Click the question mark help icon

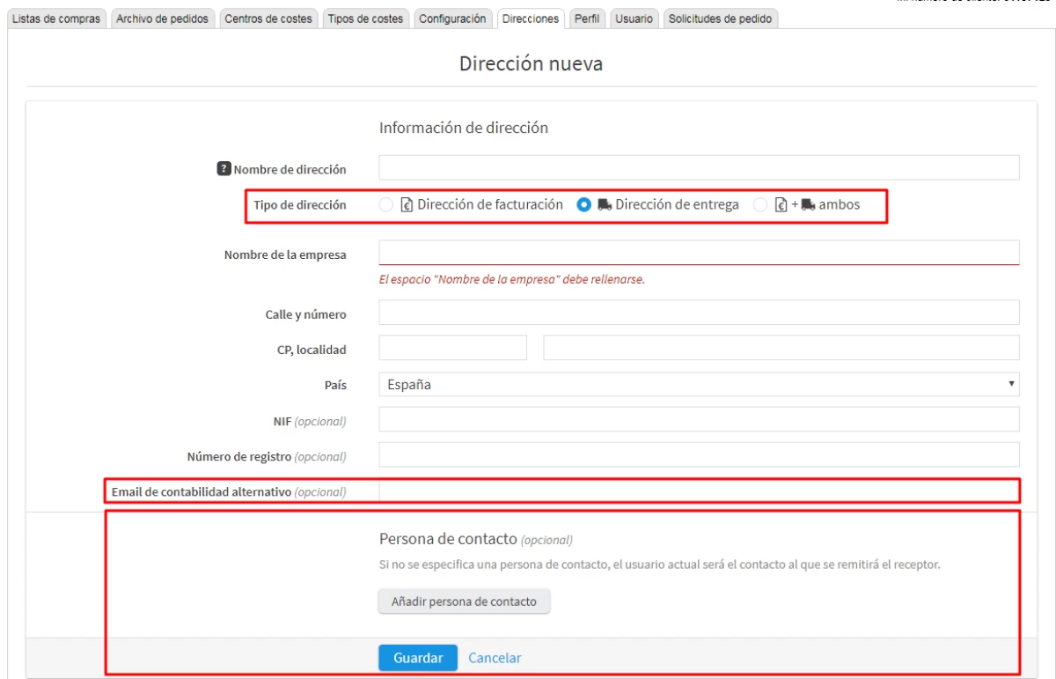(x=224, y=169)
